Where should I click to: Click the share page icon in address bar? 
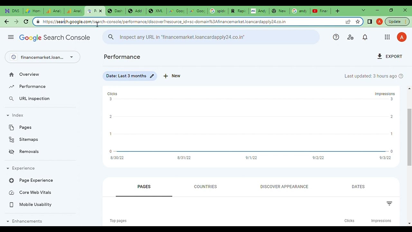[348, 22]
